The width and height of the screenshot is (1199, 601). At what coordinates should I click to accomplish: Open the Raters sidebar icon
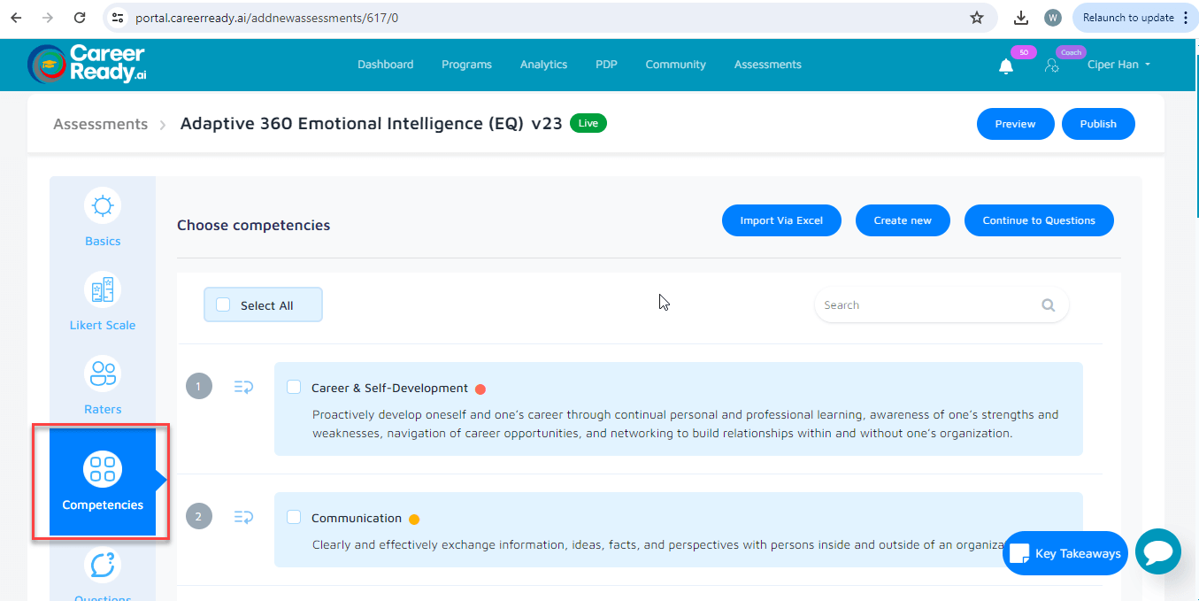coord(103,374)
